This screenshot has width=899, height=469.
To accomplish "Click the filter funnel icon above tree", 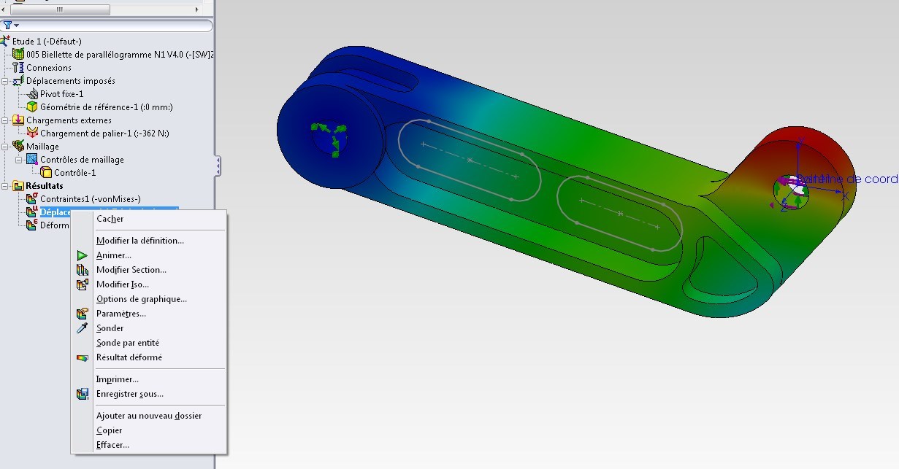I will [x=7, y=26].
